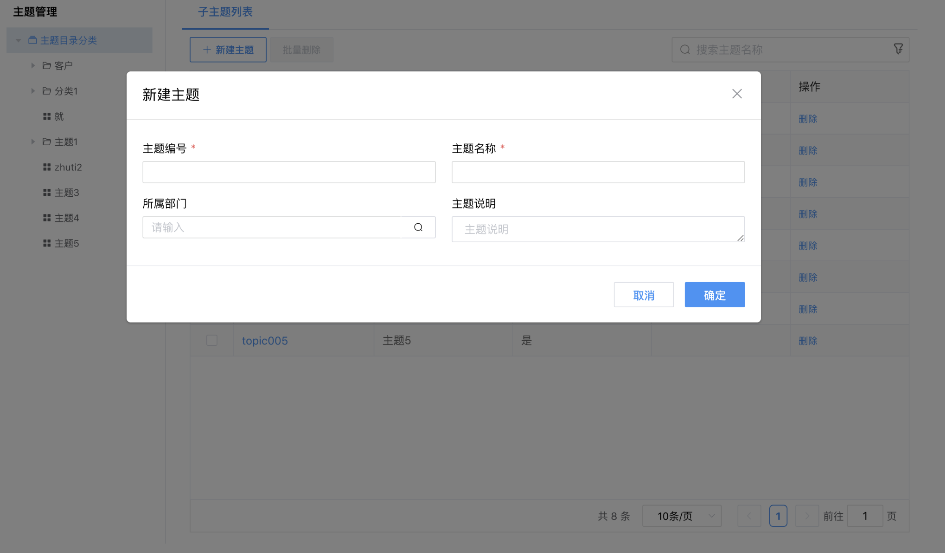Click the grid icon beside 主题5
This screenshot has height=553, width=945.
click(47, 243)
